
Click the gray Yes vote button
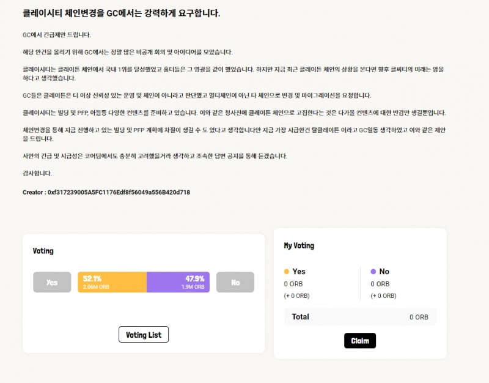[52, 282]
